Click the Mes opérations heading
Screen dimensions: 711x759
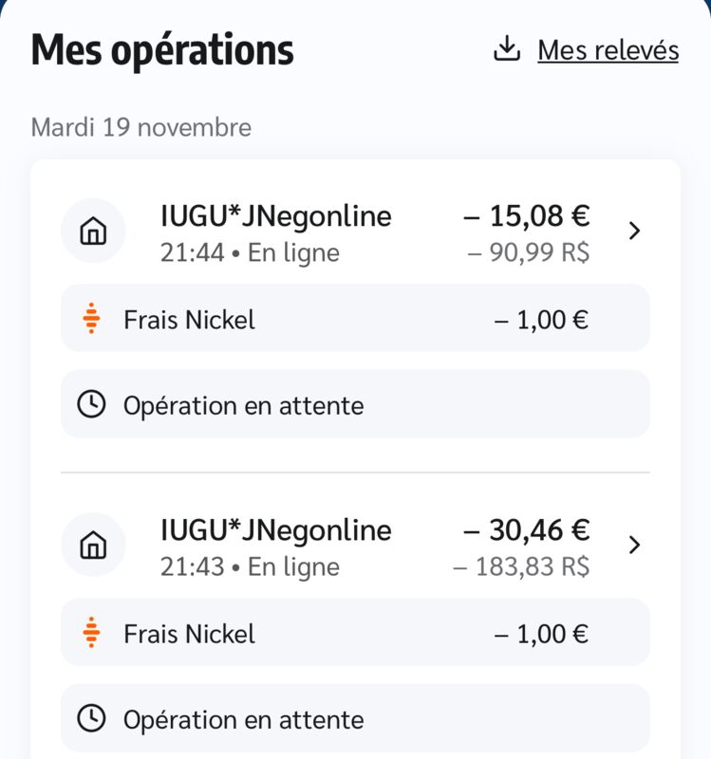pyautogui.click(x=162, y=50)
